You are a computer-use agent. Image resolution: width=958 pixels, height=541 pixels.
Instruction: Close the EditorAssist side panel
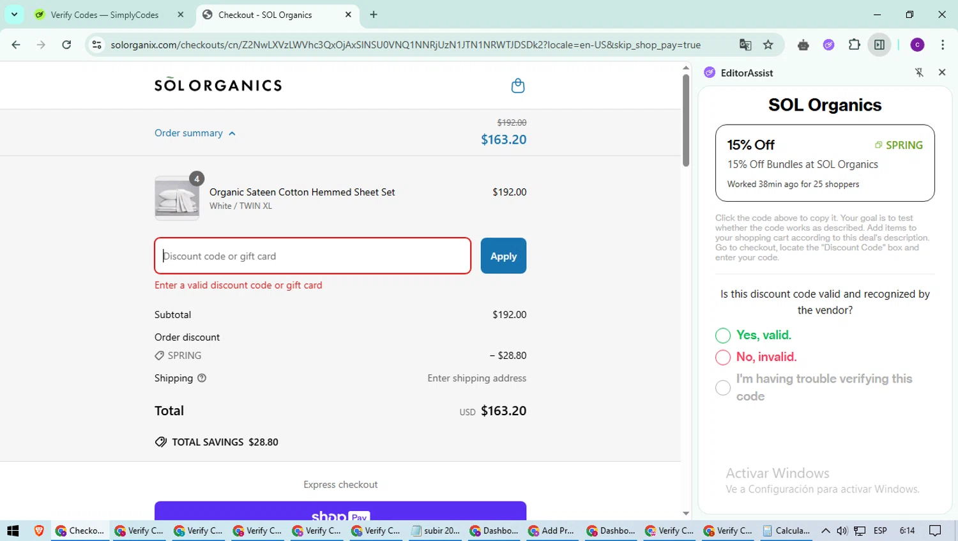pyautogui.click(x=942, y=72)
